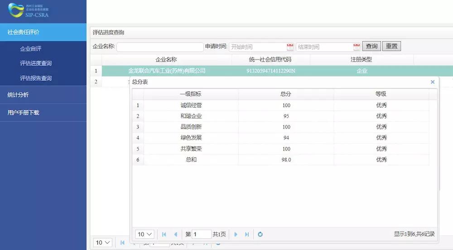Select the 总和 row
This screenshot has width=453, height=250.
[280, 160]
